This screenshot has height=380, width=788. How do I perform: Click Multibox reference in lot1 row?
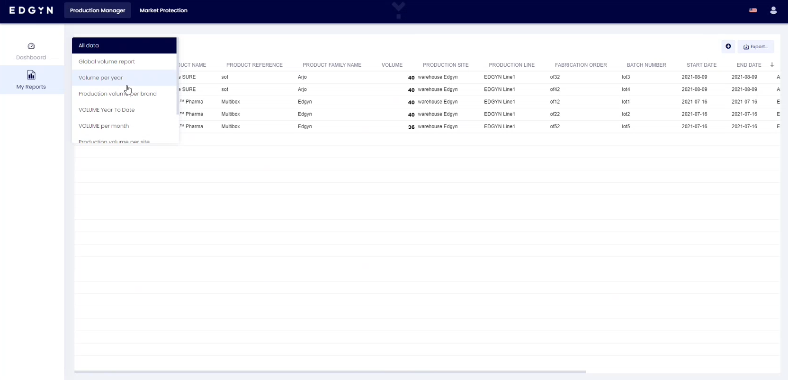[x=231, y=102]
